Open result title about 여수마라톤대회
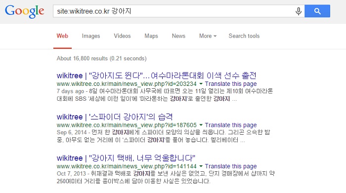 (x=157, y=76)
